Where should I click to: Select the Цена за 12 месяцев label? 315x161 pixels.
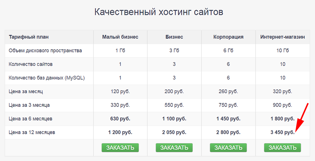point(32,133)
